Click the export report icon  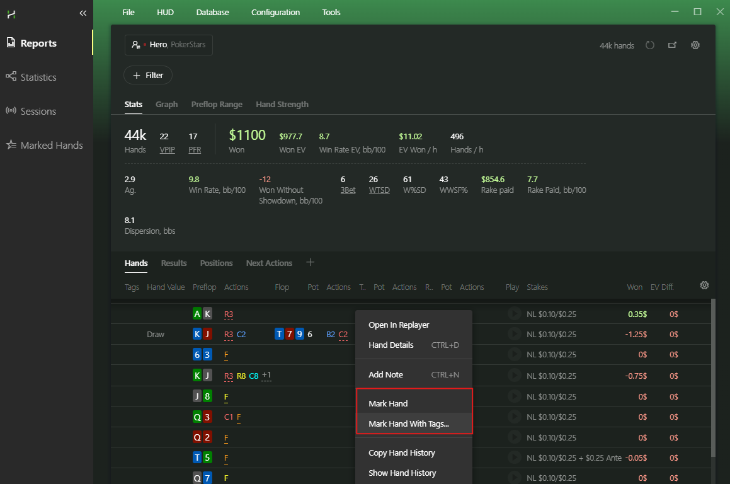click(672, 45)
